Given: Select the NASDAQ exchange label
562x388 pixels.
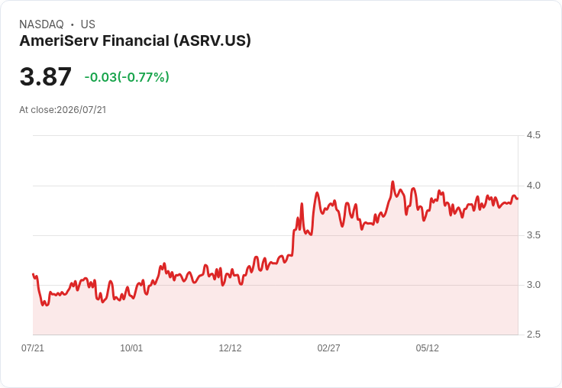Looking at the screenshot, I should coord(41,24).
